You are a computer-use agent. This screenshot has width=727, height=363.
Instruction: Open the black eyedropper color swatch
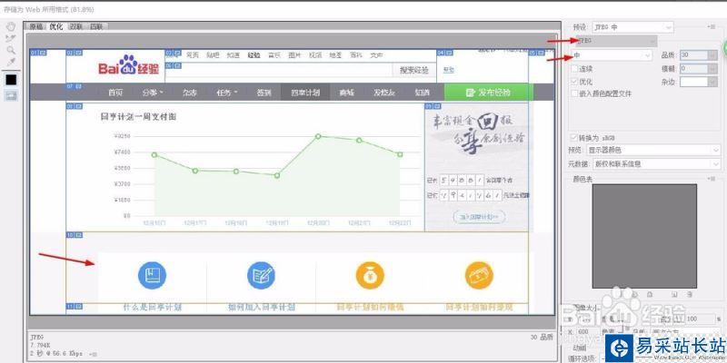point(11,80)
